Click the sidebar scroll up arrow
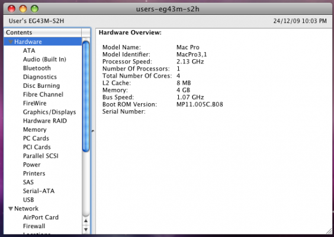The image size is (334, 237). point(86,221)
